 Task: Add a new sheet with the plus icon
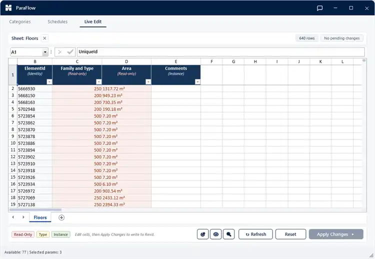(x=61, y=217)
